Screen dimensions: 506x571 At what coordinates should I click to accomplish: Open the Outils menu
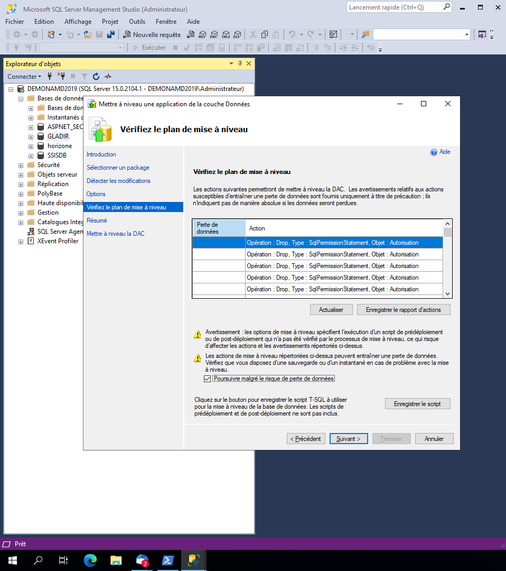click(137, 22)
